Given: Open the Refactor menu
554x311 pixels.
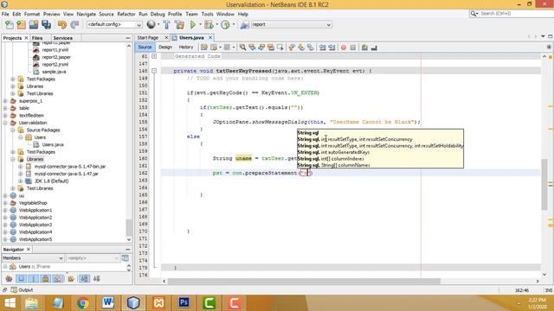Looking at the screenshot, I should pos(126,14).
